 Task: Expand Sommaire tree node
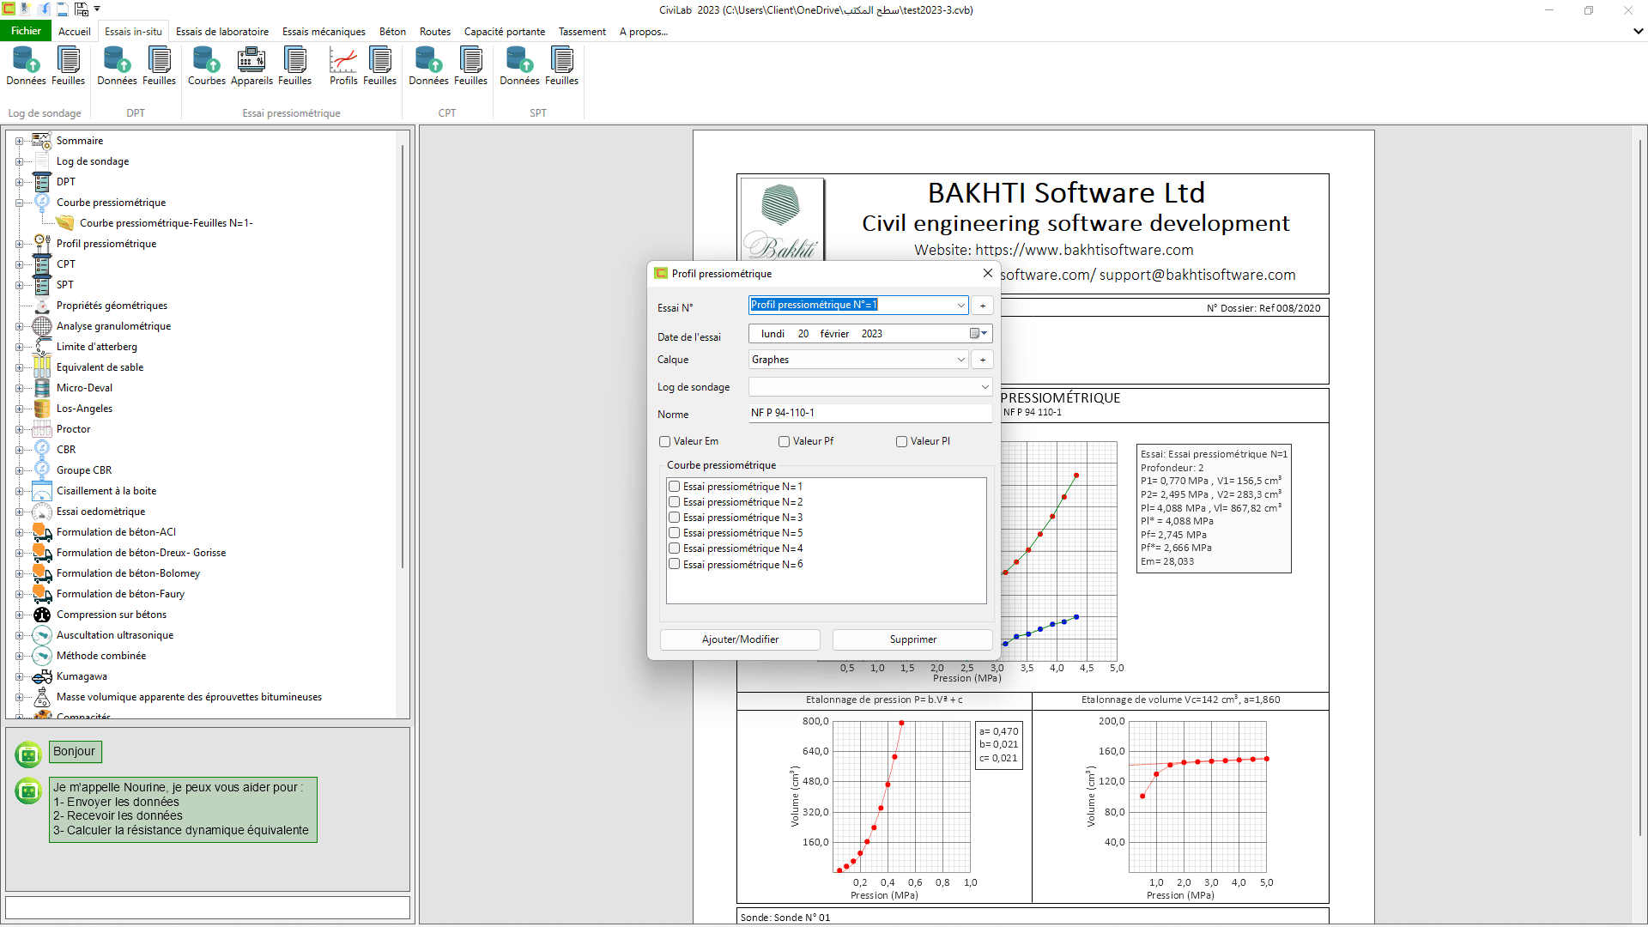point(19,142)
